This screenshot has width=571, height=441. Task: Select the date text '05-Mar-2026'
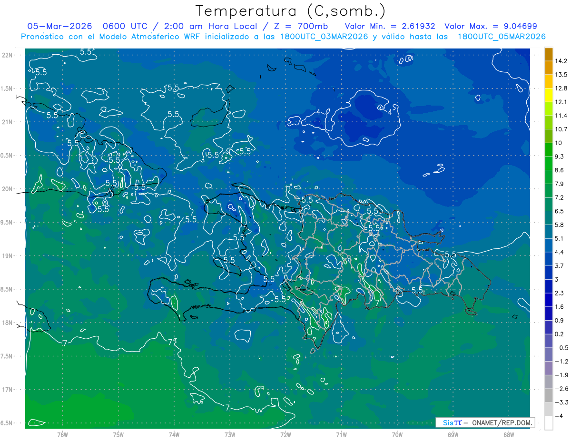(59, 26)
